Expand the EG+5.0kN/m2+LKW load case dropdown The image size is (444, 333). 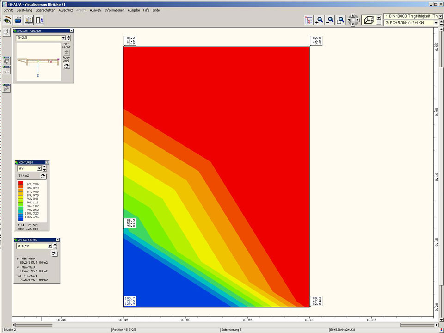436,23
